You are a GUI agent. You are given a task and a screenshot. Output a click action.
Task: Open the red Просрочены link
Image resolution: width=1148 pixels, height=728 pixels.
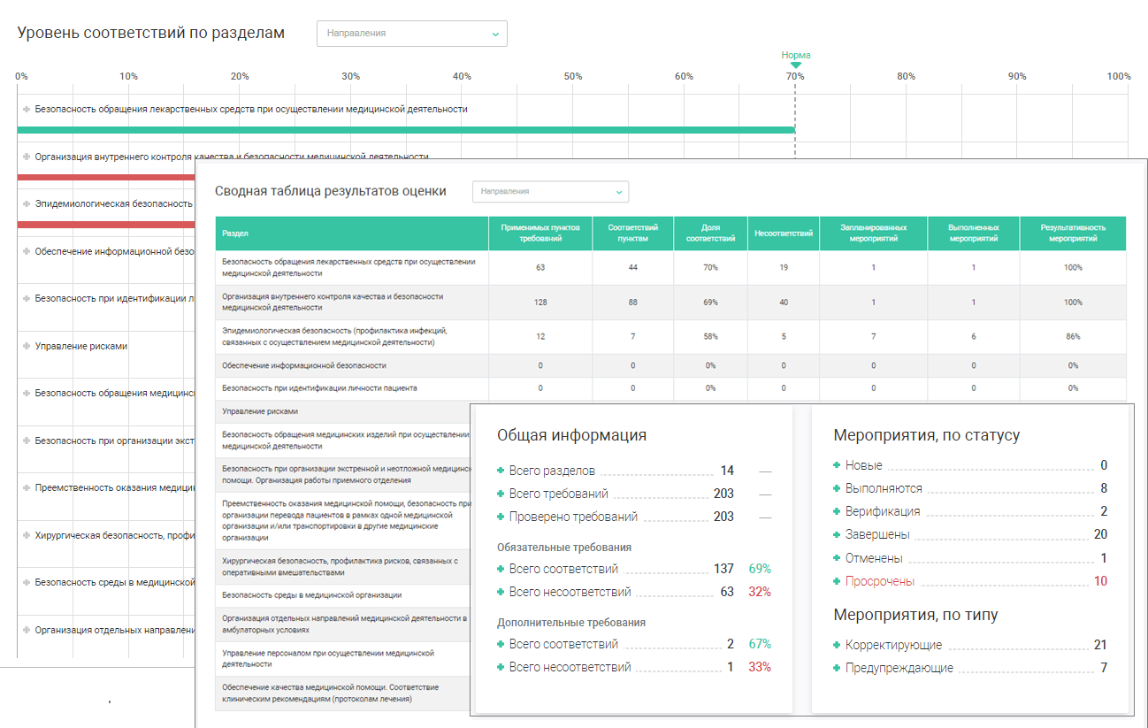pos(880,581)
